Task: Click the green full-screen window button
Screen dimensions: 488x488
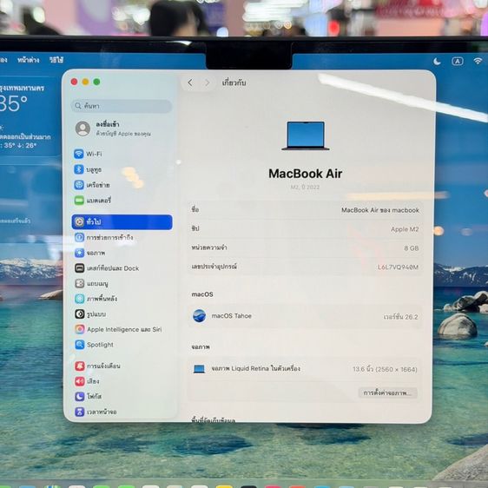Action: pyautogui.click(x=96, y=82)
